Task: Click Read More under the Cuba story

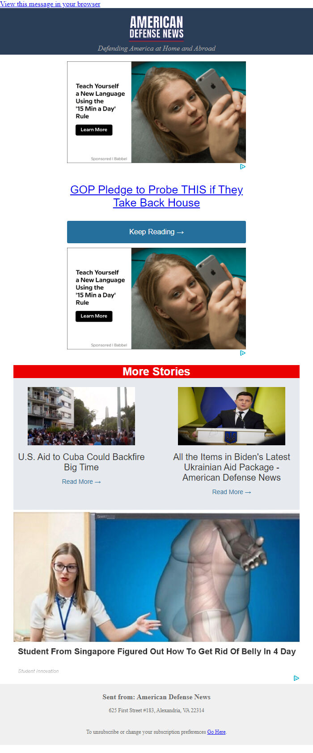Action: 81,482
